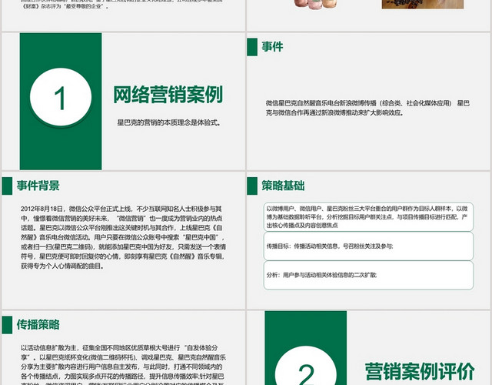Click the '网络营销案例' slide title
Image resolution: width=492 pixels, height=385 pixels.
(x=168, y=94)
